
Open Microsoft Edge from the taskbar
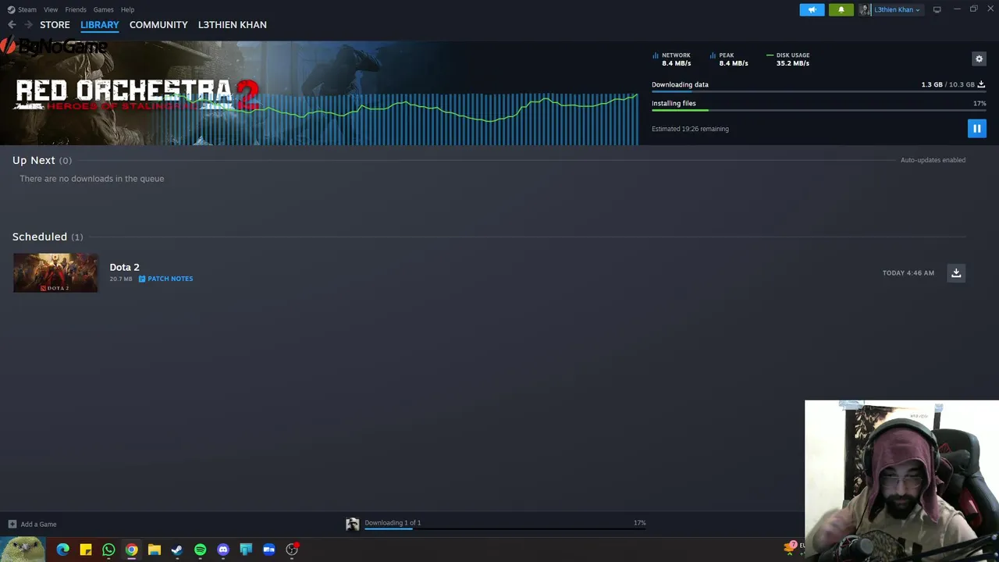point(63,550)
